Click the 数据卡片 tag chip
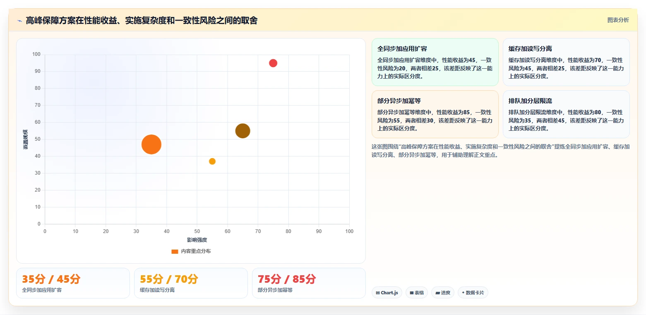 pyautogui.click(x=473, y=293)
